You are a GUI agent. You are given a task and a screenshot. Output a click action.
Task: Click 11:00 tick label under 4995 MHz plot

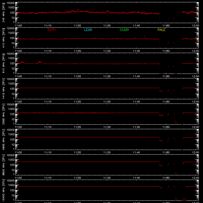point(18,153)
